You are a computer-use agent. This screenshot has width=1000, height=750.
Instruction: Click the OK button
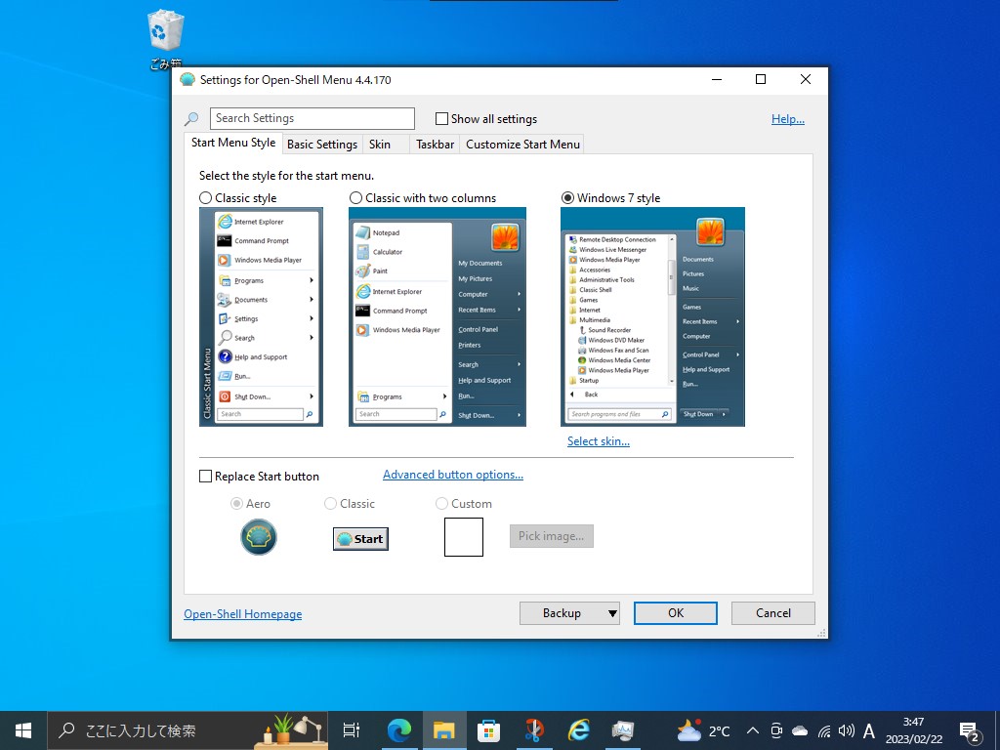676,613
